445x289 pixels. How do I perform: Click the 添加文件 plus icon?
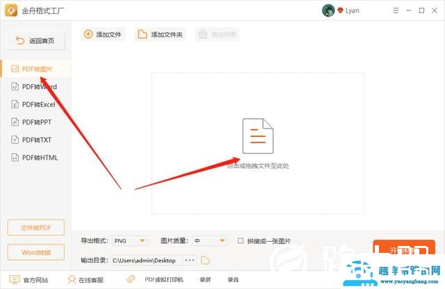[x=88, y=34]
